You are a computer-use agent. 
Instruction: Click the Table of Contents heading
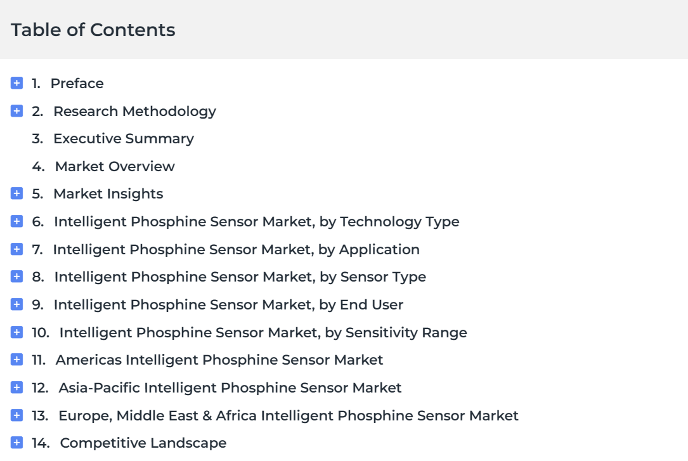[x=93, y=30]
